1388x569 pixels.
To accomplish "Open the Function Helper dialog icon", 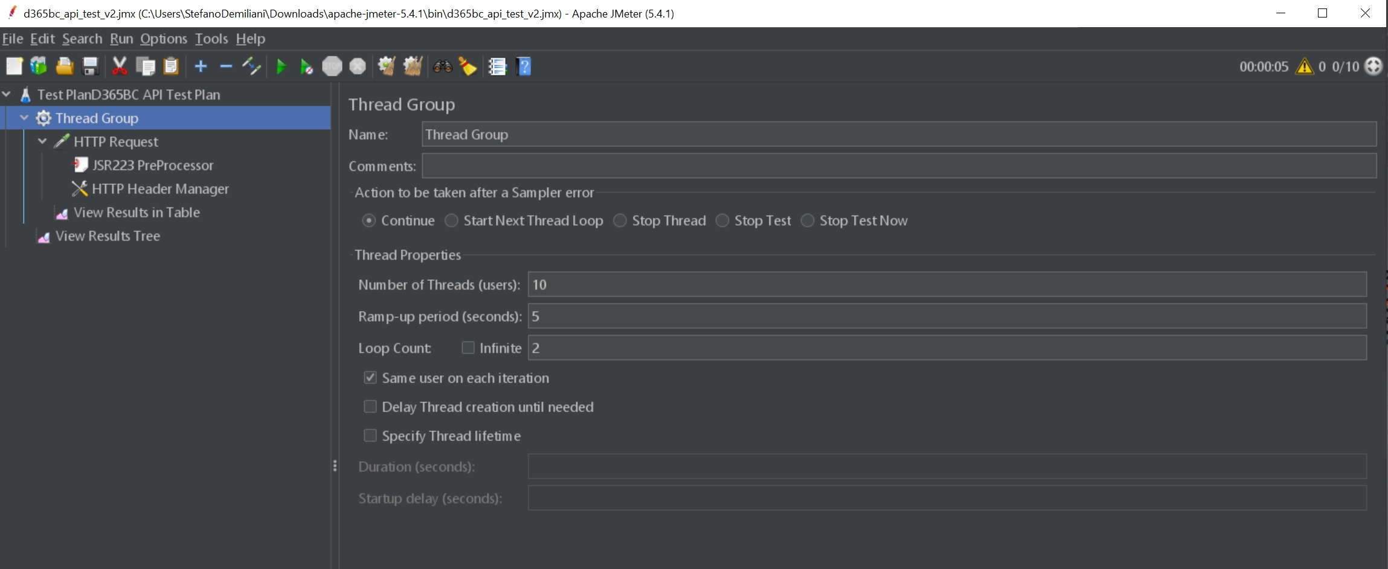I will pos(497,66).
